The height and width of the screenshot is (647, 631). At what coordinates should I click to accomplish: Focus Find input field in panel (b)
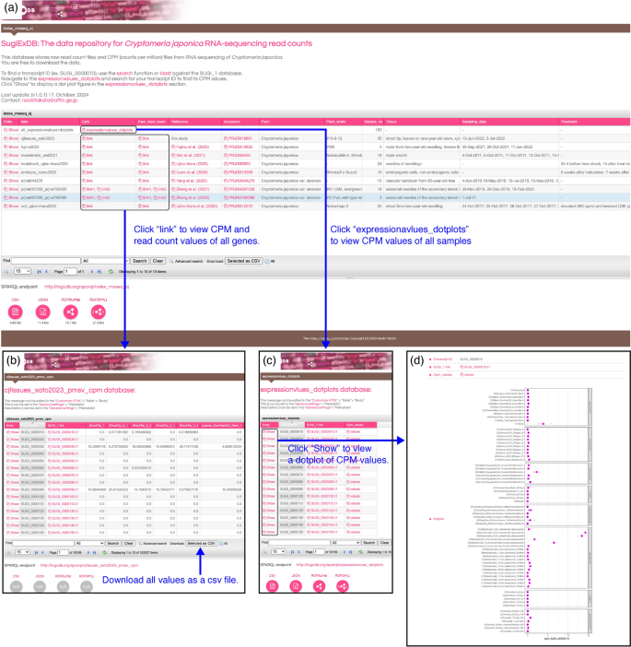pos(43,544)
